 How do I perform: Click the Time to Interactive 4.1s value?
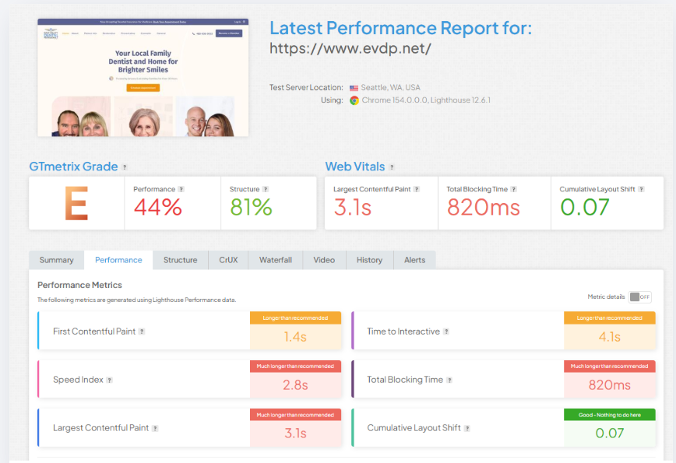click(x=610, y=337)
